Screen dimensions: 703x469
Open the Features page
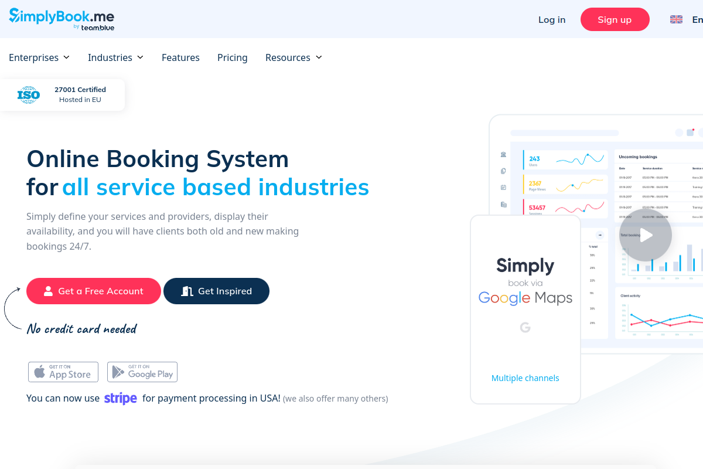tap(180, 57)
